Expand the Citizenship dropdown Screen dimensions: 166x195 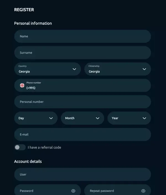click(117, 69)
